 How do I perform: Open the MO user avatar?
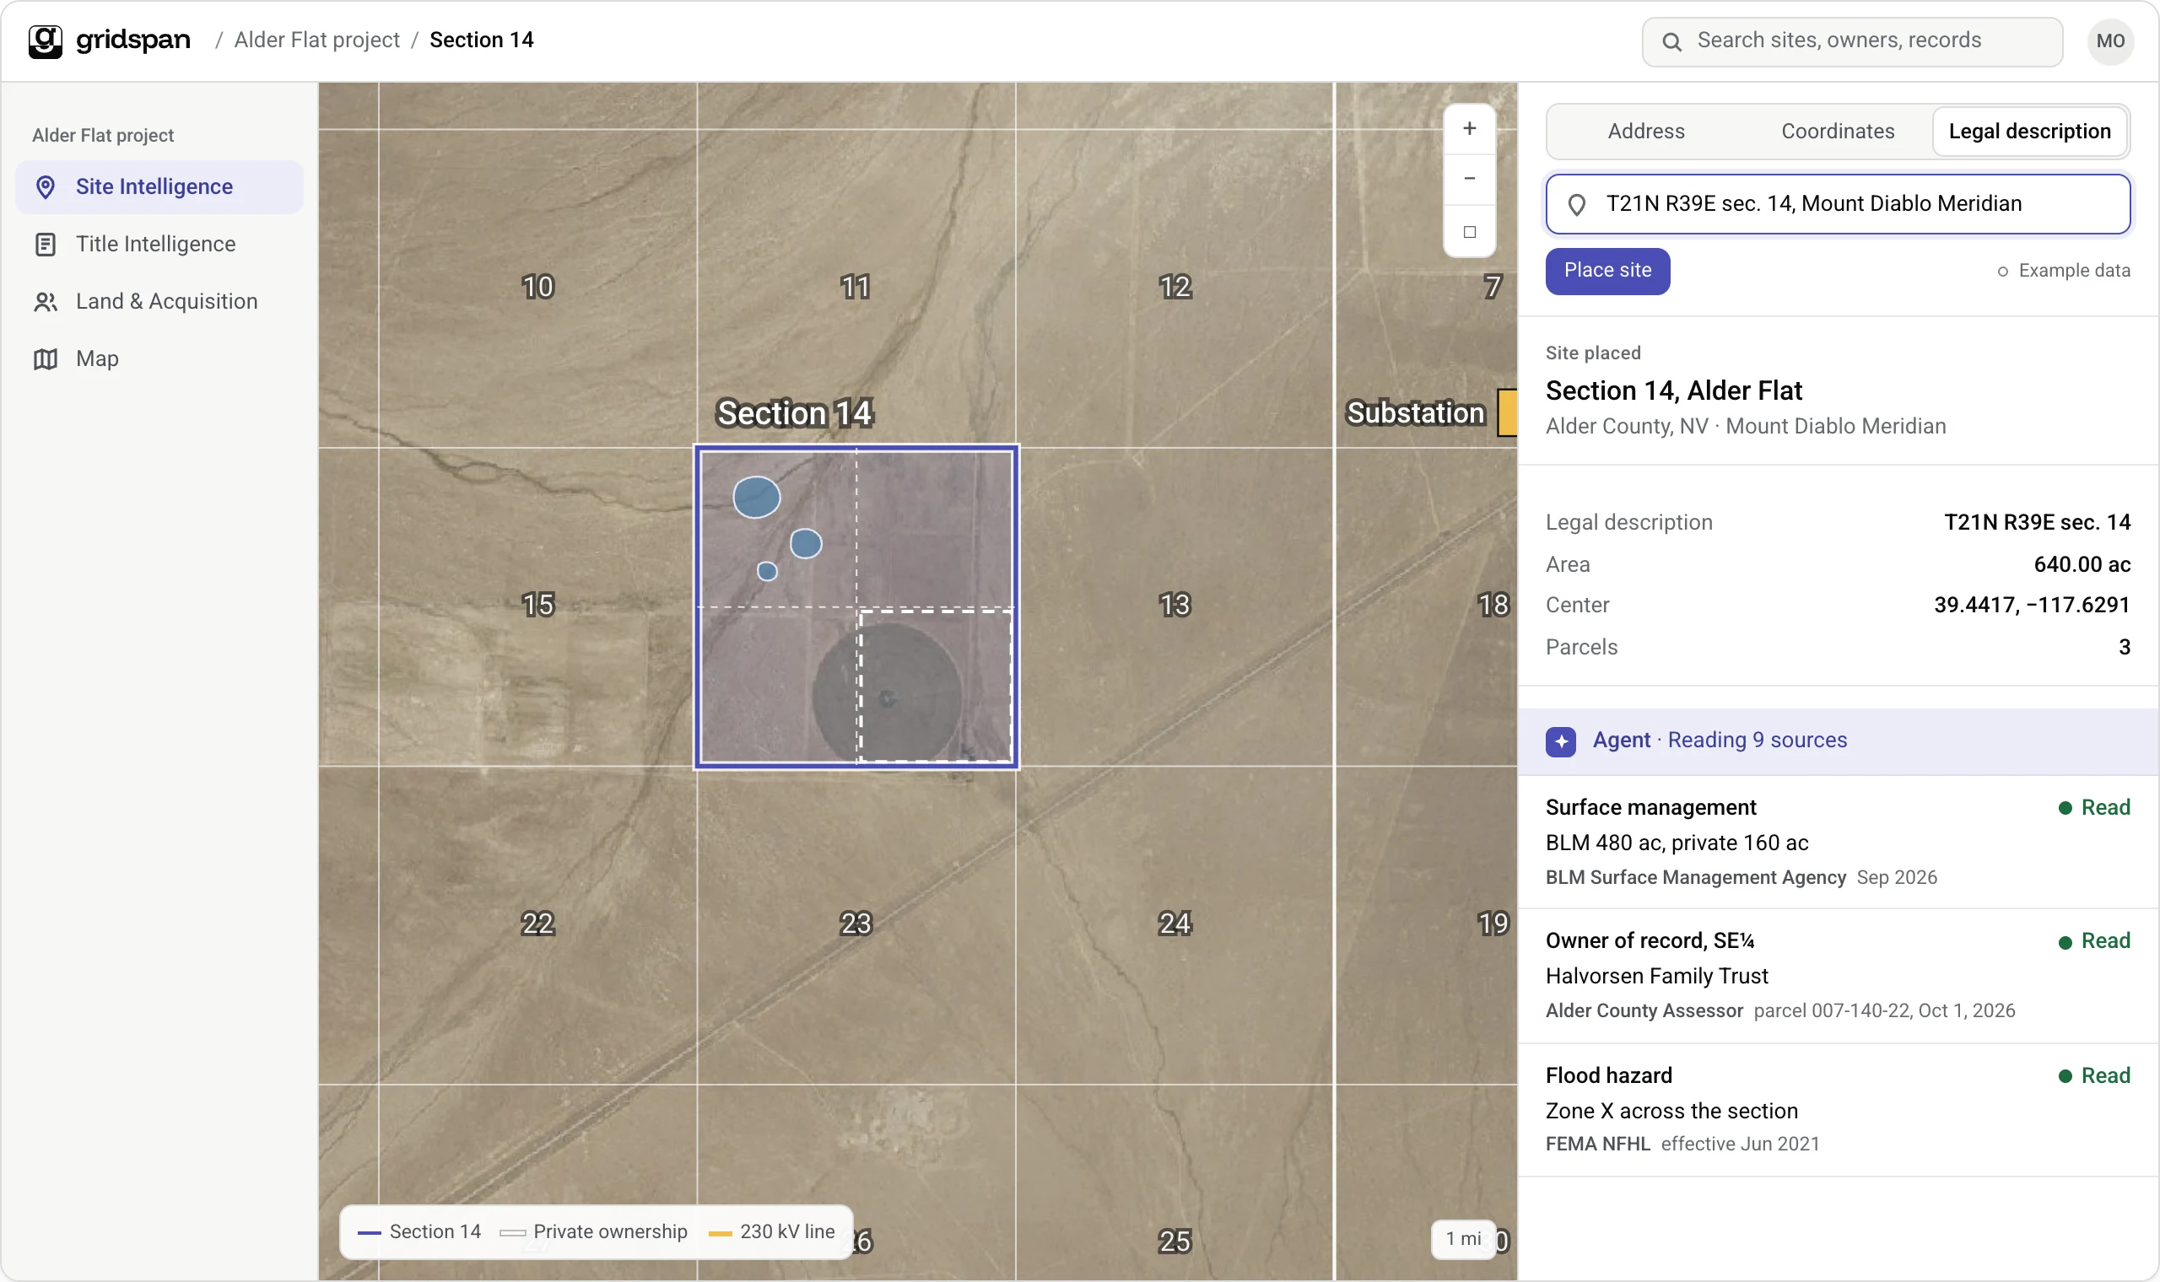[x=2110, y=41]
